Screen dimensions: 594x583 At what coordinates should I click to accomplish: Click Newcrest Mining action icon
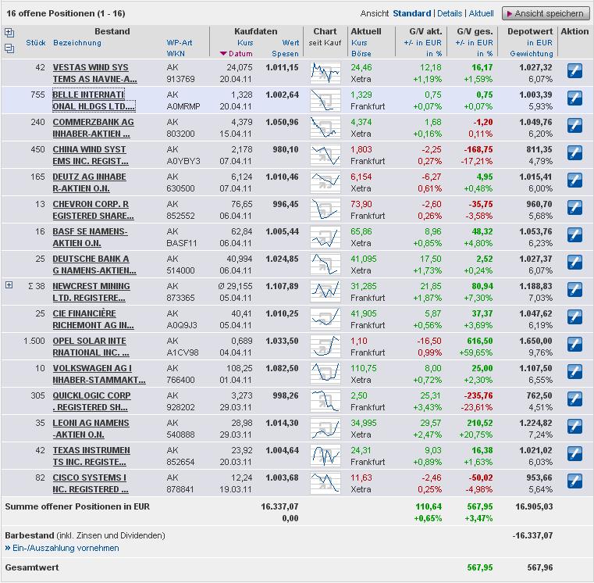(574, 290)
